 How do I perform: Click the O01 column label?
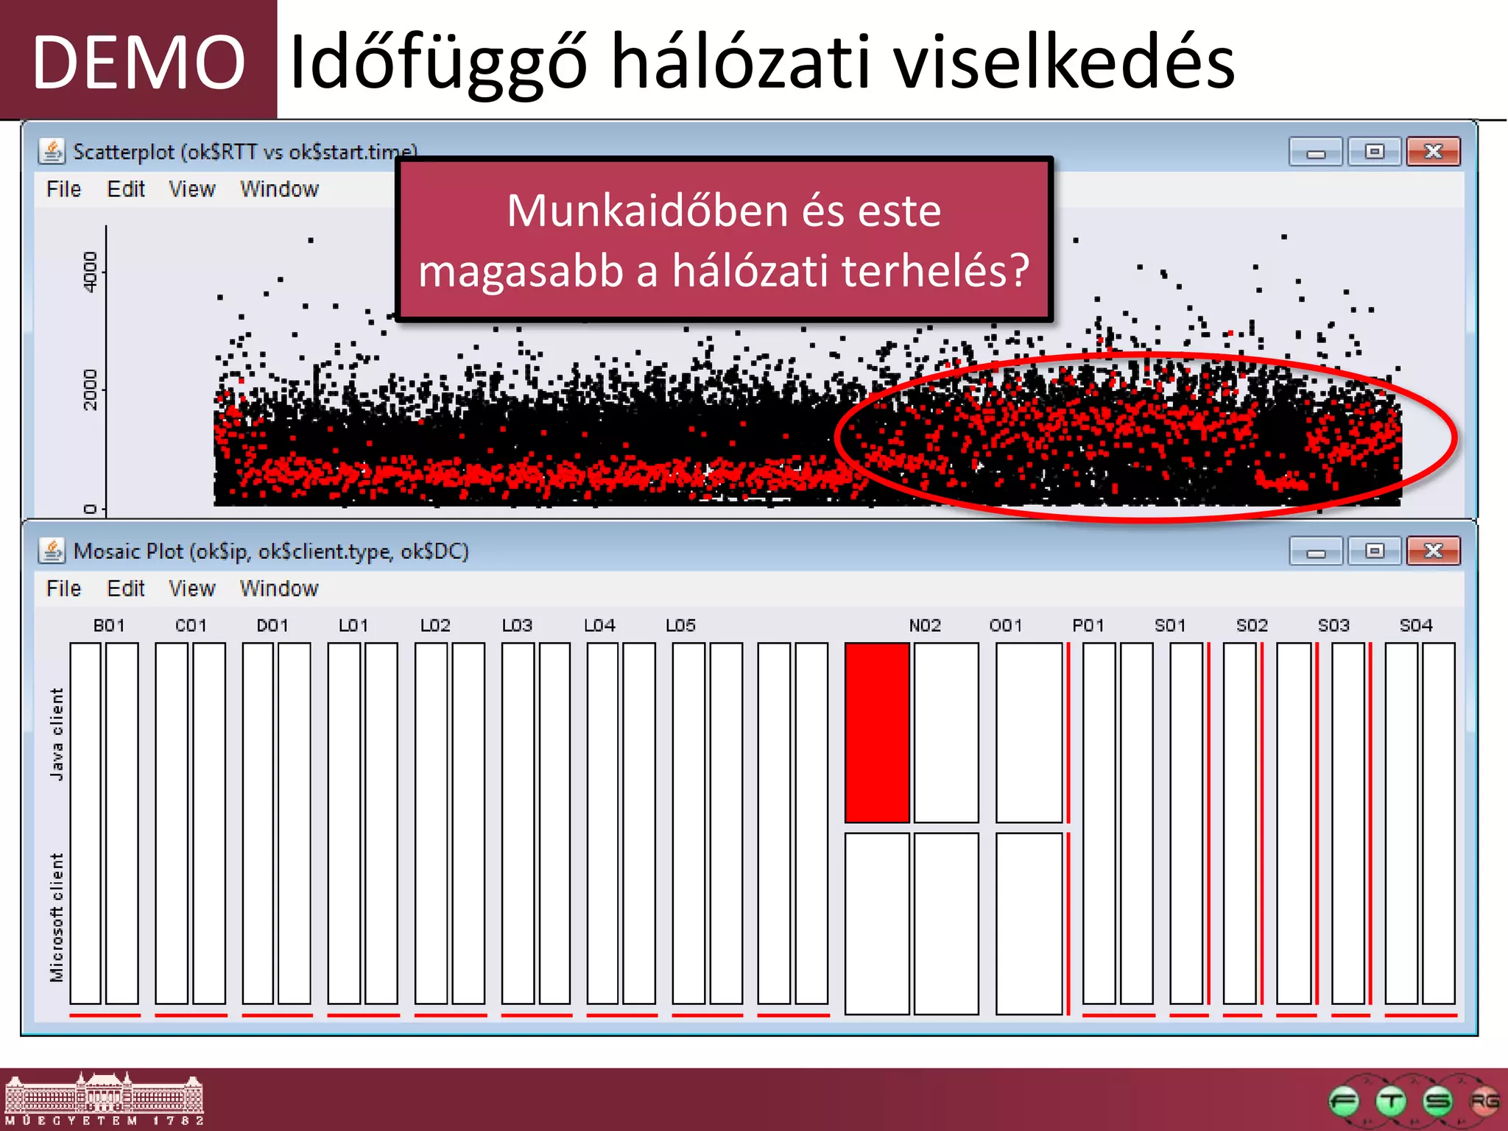click(x=1006, y=625)
